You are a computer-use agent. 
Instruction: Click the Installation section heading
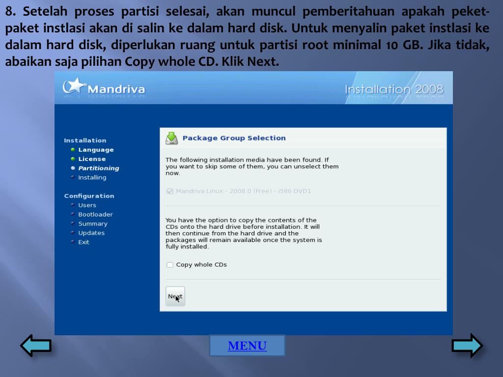85,140
